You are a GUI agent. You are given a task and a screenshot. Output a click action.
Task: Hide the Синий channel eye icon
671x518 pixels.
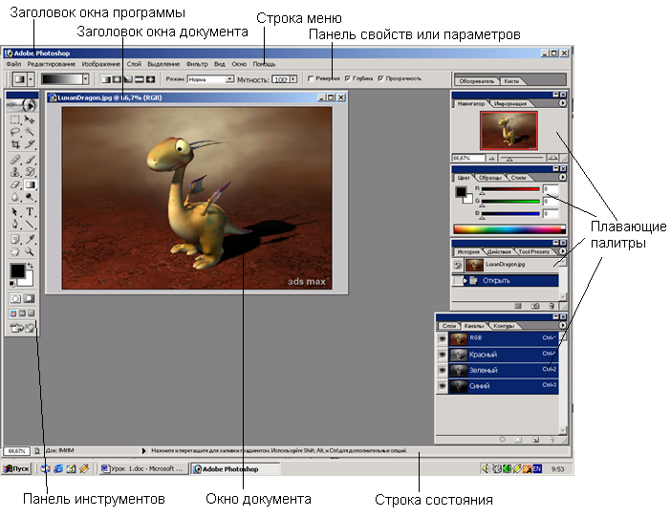[442, 386]
